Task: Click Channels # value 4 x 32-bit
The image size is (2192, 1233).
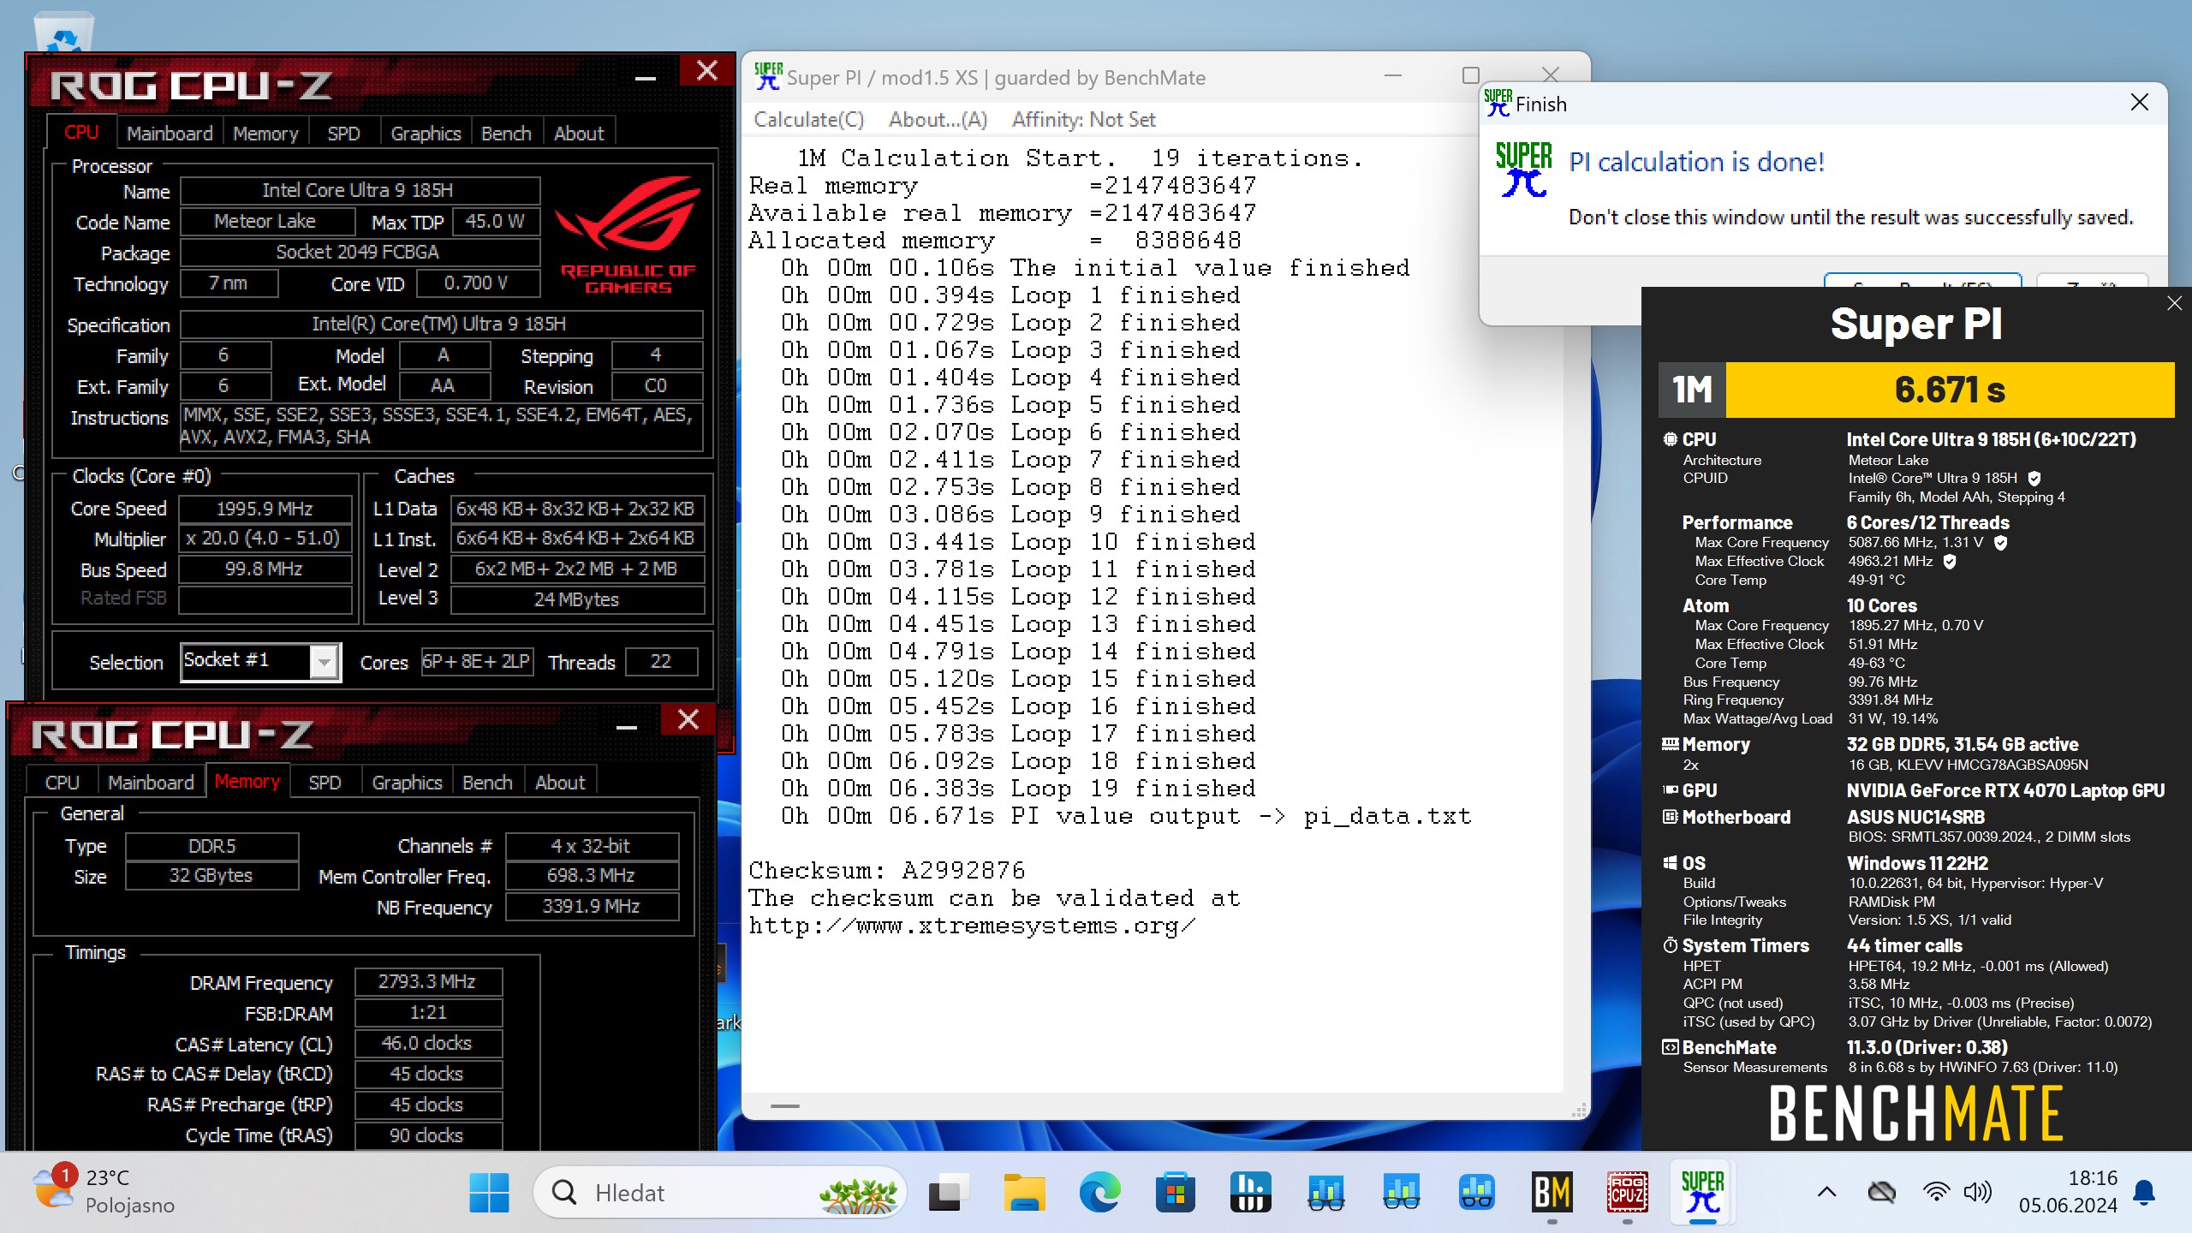Action: tap(592, 847)
